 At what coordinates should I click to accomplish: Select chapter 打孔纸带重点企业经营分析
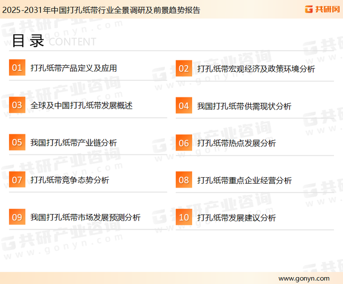[244, 181]
